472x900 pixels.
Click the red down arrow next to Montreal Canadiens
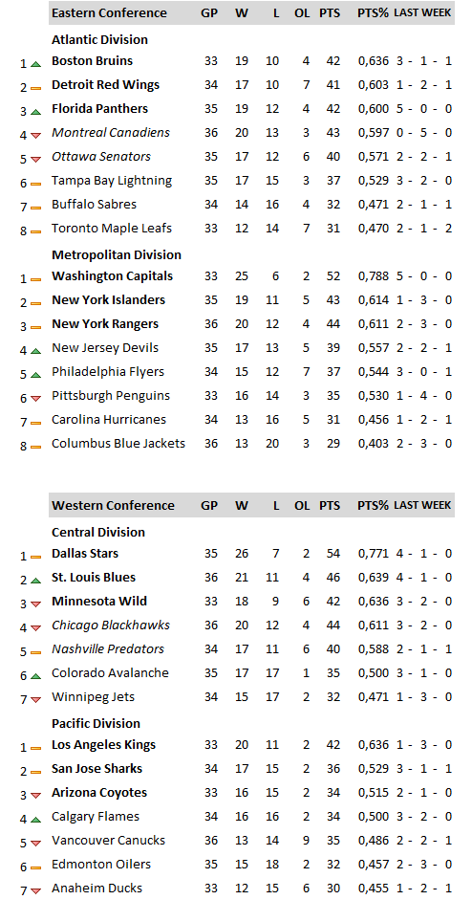coord(35,136)
